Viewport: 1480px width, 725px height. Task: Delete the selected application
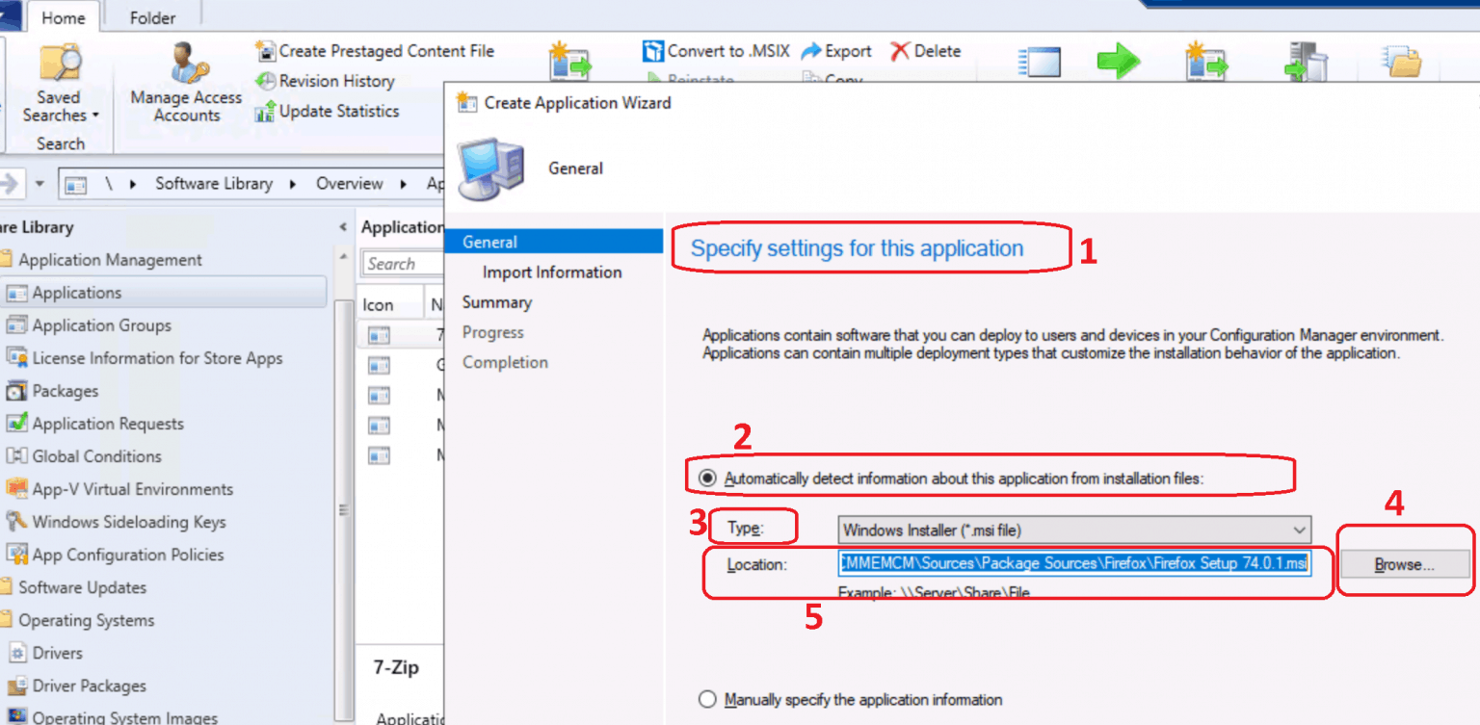point(923,51)
